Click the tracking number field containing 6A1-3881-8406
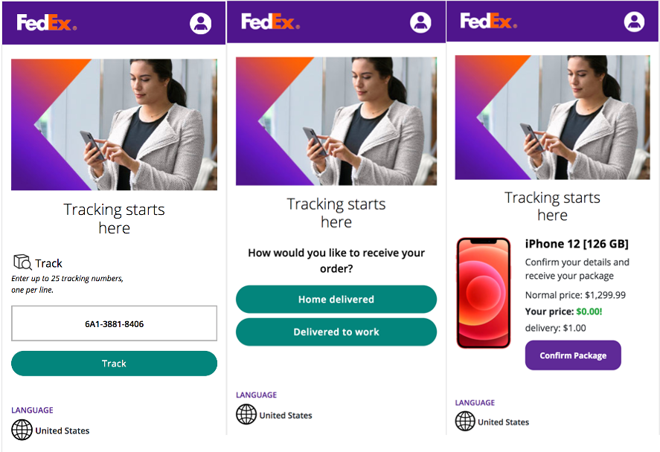 (114, 323)
